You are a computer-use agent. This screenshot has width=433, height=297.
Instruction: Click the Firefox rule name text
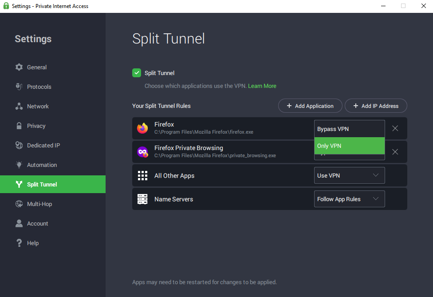point(164,124)
